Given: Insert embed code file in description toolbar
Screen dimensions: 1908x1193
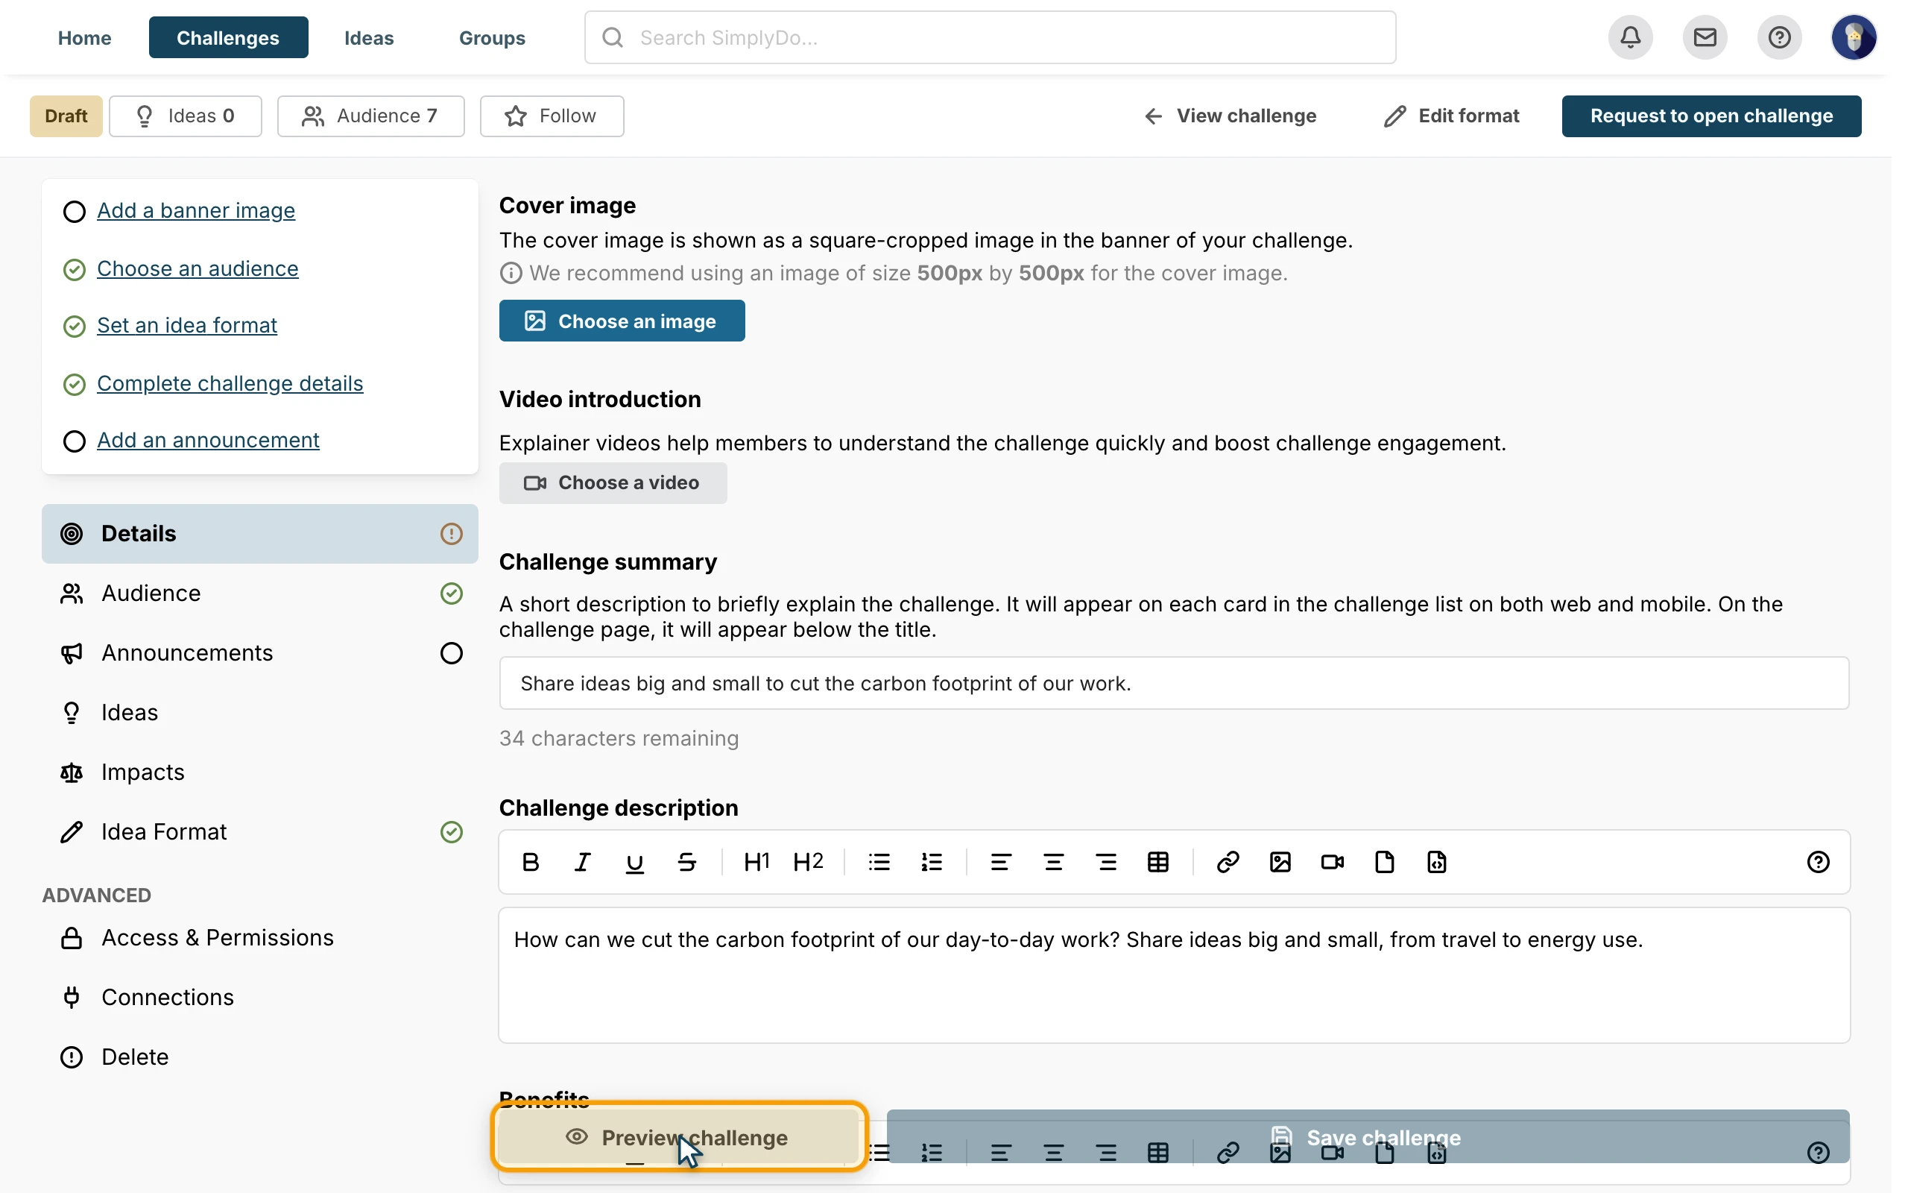Looking at the screenshot, I should [x=1436, y=862].
